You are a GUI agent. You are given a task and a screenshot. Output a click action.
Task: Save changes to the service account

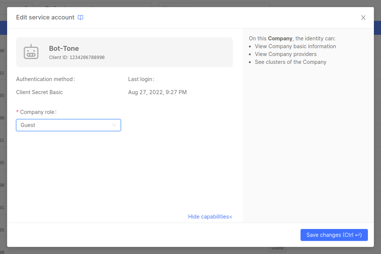click(334, 235)
